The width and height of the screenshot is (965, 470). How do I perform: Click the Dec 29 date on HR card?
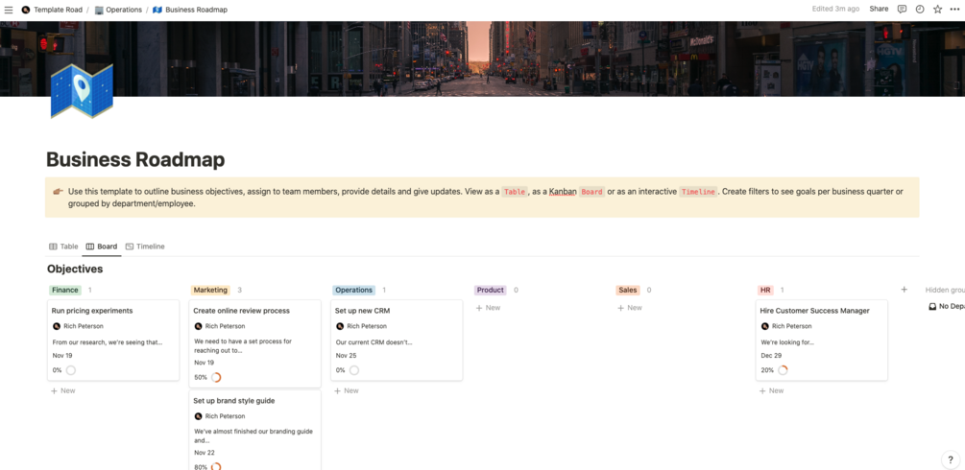point(771,356)
